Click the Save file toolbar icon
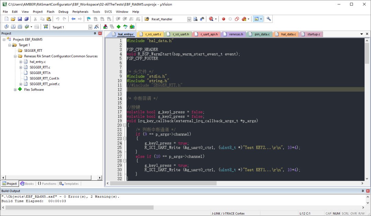Image resolution: width=371 pixels, height=216 pixels. pos(20,19)
